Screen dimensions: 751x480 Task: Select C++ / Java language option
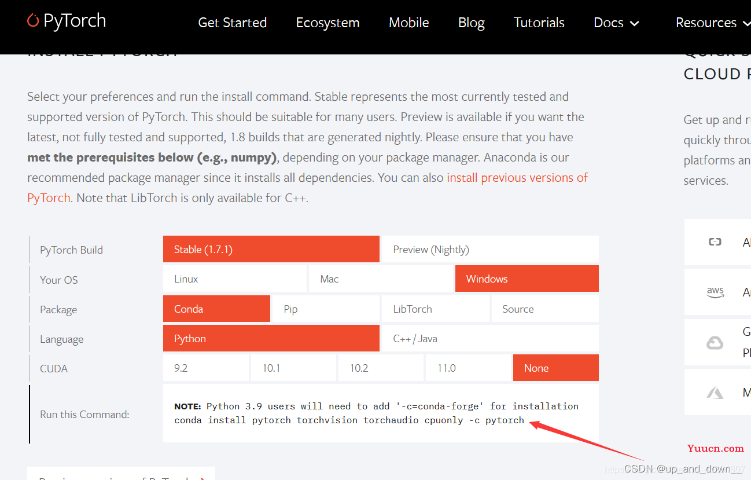[x=490, y=338]
